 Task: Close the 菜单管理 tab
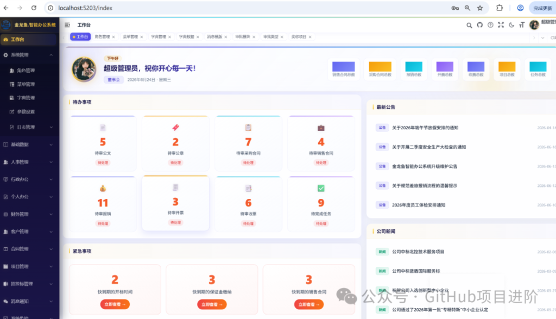(x=142, y=37)
